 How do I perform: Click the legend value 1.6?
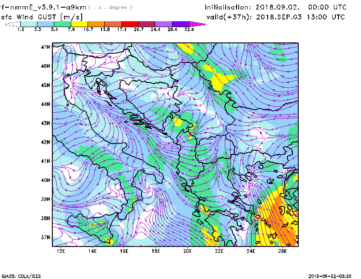click(x=21, y=29)
